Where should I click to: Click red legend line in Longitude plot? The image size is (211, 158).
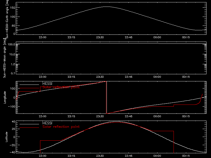(x=29, y=88)
